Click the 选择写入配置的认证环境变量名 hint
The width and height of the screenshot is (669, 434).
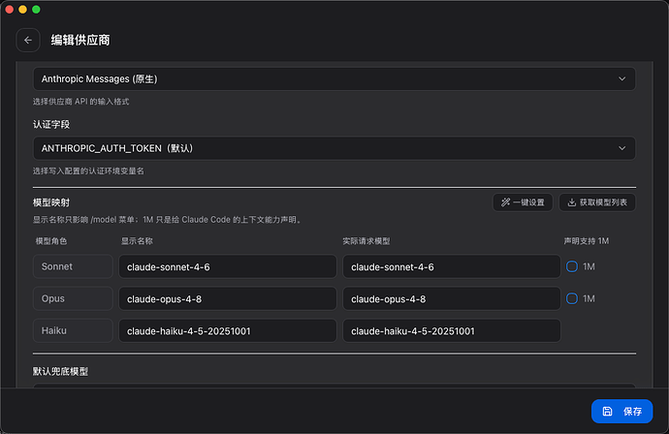tap(88, 170)
